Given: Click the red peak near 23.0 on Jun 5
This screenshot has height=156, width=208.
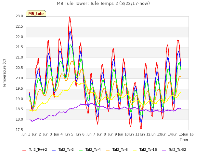Looking at the screenshot, I should (70, 17).
